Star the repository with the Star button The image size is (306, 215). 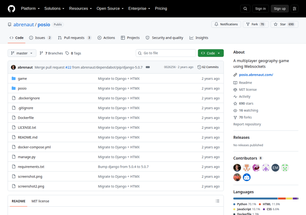coord(284,24)
